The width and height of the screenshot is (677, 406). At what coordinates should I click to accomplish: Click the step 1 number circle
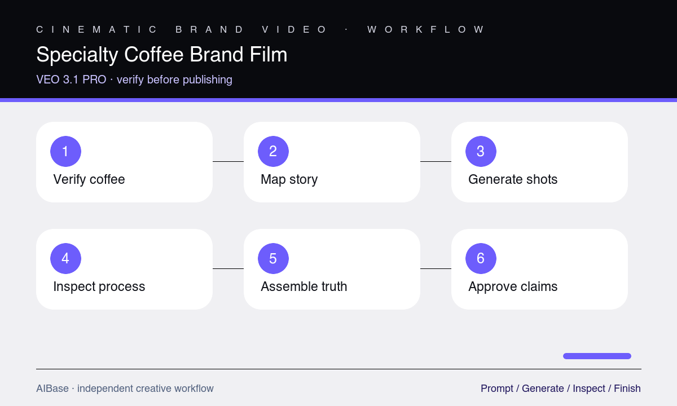click(x=65, y=151)
